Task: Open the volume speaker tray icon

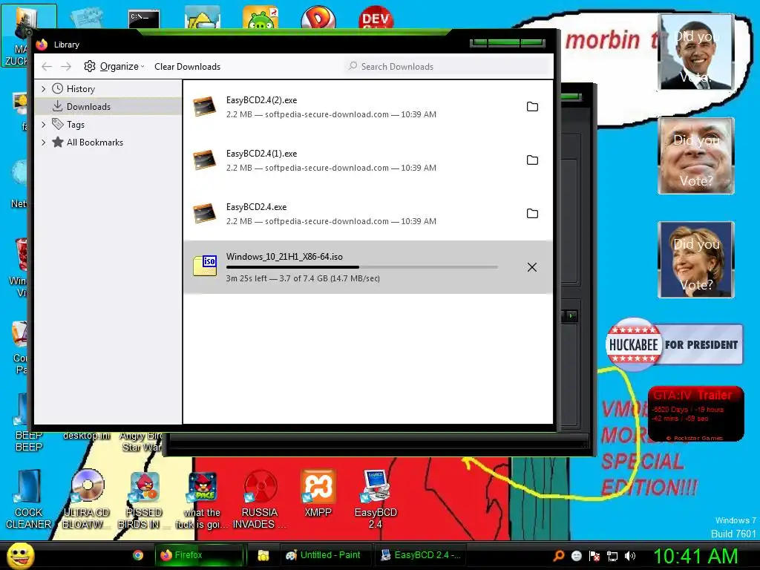Action: [630, 556]
